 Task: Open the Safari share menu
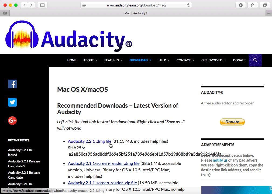click(x=253, y=5)
